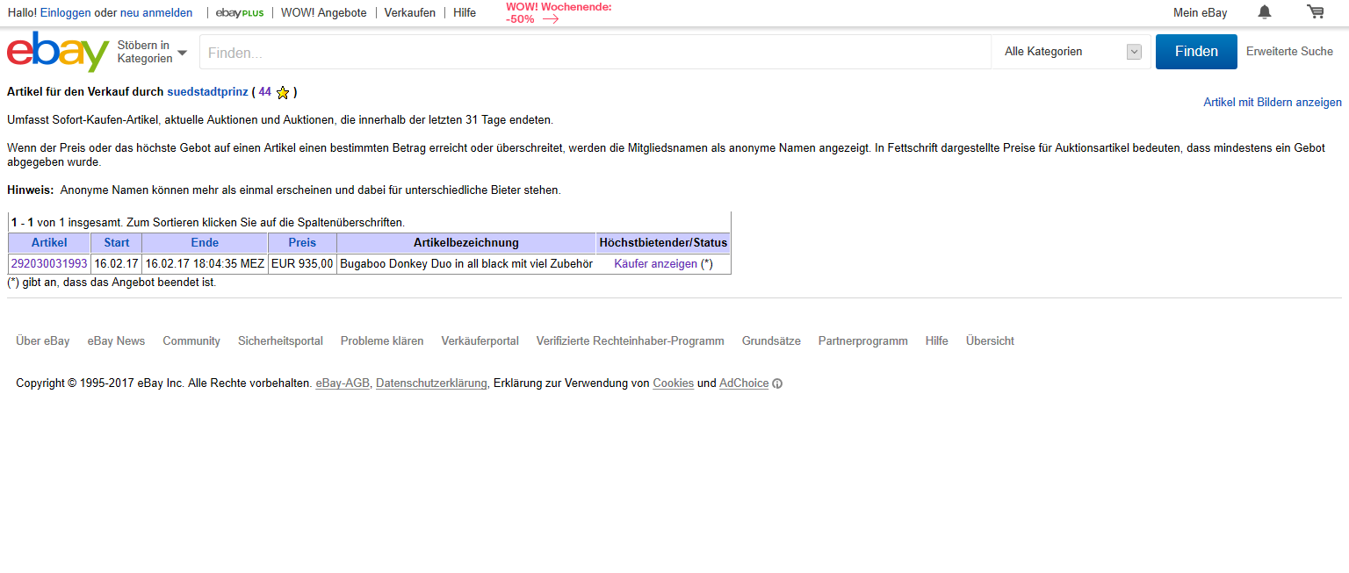Sort by the Preis column header
The height and width of the screenshot is (573, 1349).
302,243
